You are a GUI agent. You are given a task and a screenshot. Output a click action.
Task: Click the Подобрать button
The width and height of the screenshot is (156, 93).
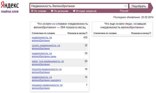139,6
